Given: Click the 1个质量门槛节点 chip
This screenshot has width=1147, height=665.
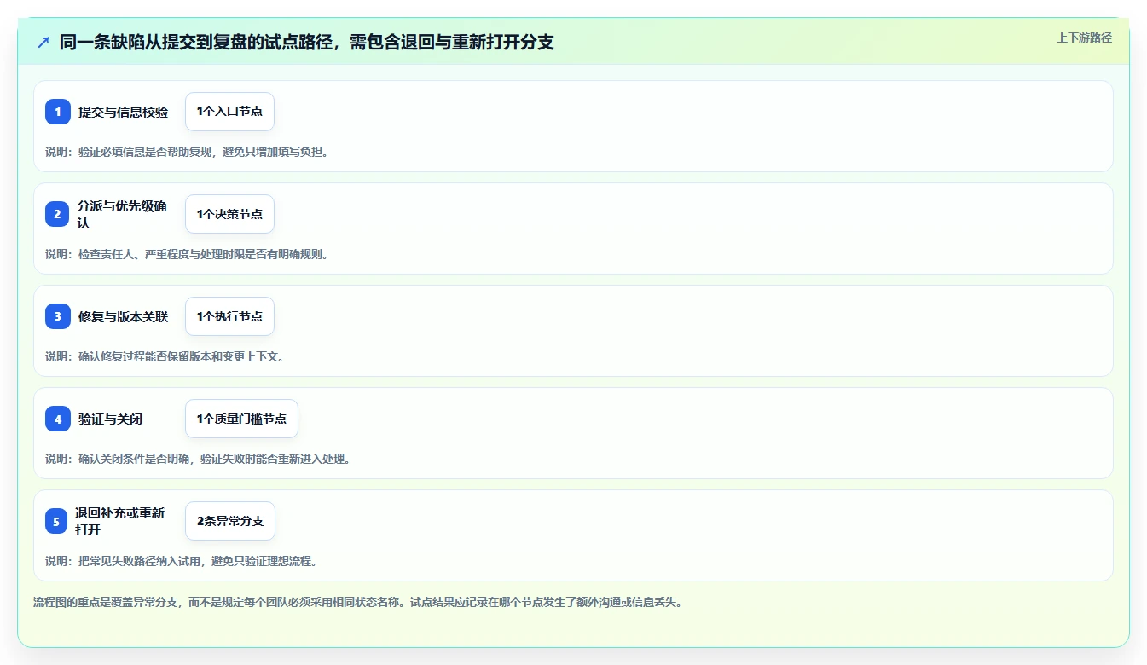Looking at the screenshot, I should [x=241, y=419].
